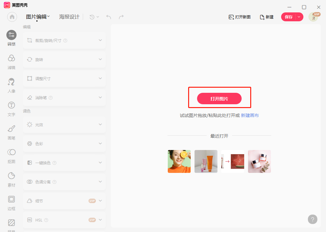Click the undo arrow in the toolbar
Screen dimensions: 326x232
[109, 17]
